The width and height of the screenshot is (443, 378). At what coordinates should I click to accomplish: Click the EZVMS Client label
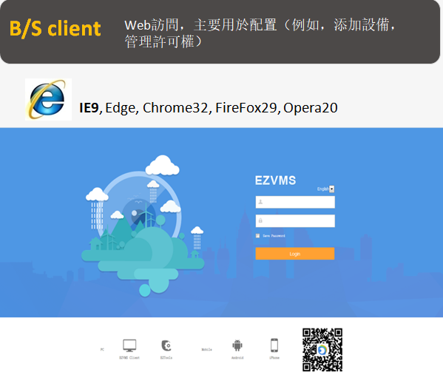[129, 358]
